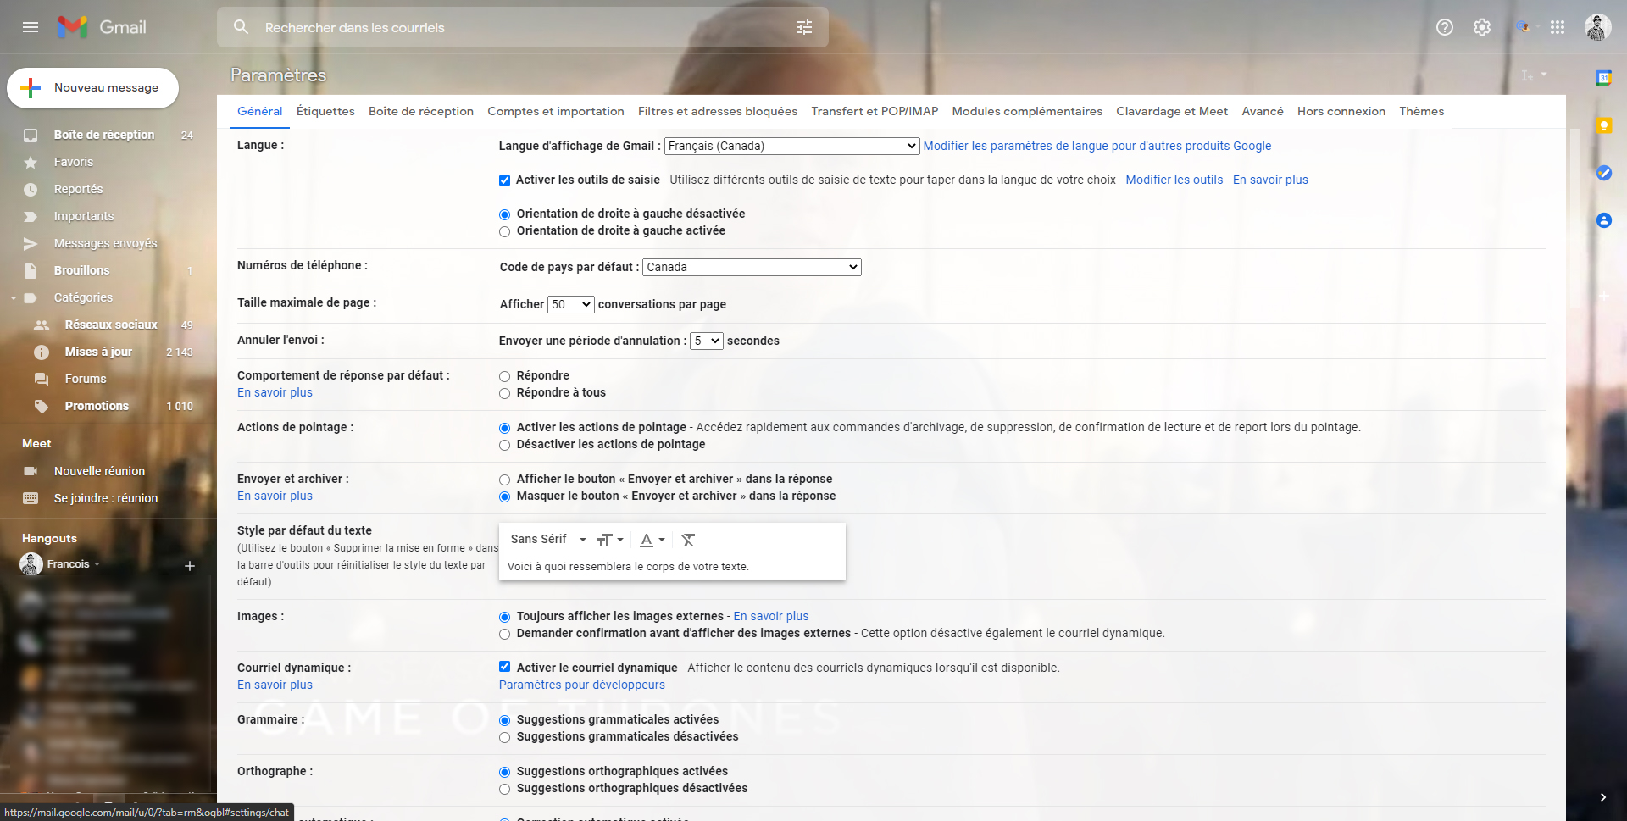The height and width of the screenshot is (821, 1627).
Task: Open période d'annulation seconds dropdown
Action: point(707,341)
